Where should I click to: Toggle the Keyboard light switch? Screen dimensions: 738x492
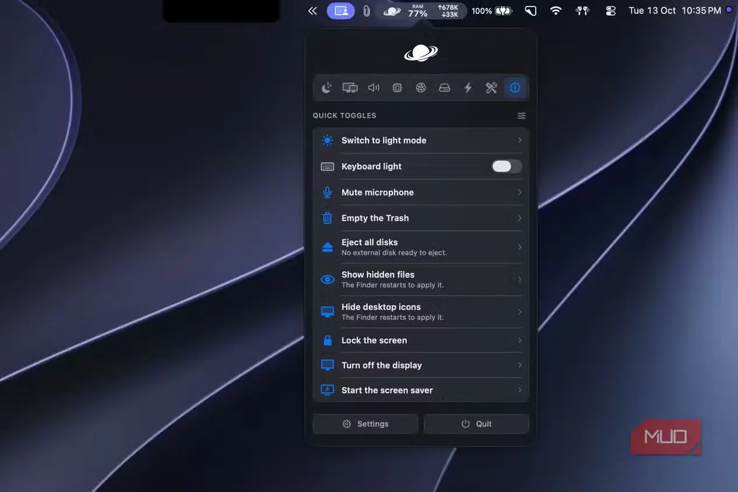point(507,166)
